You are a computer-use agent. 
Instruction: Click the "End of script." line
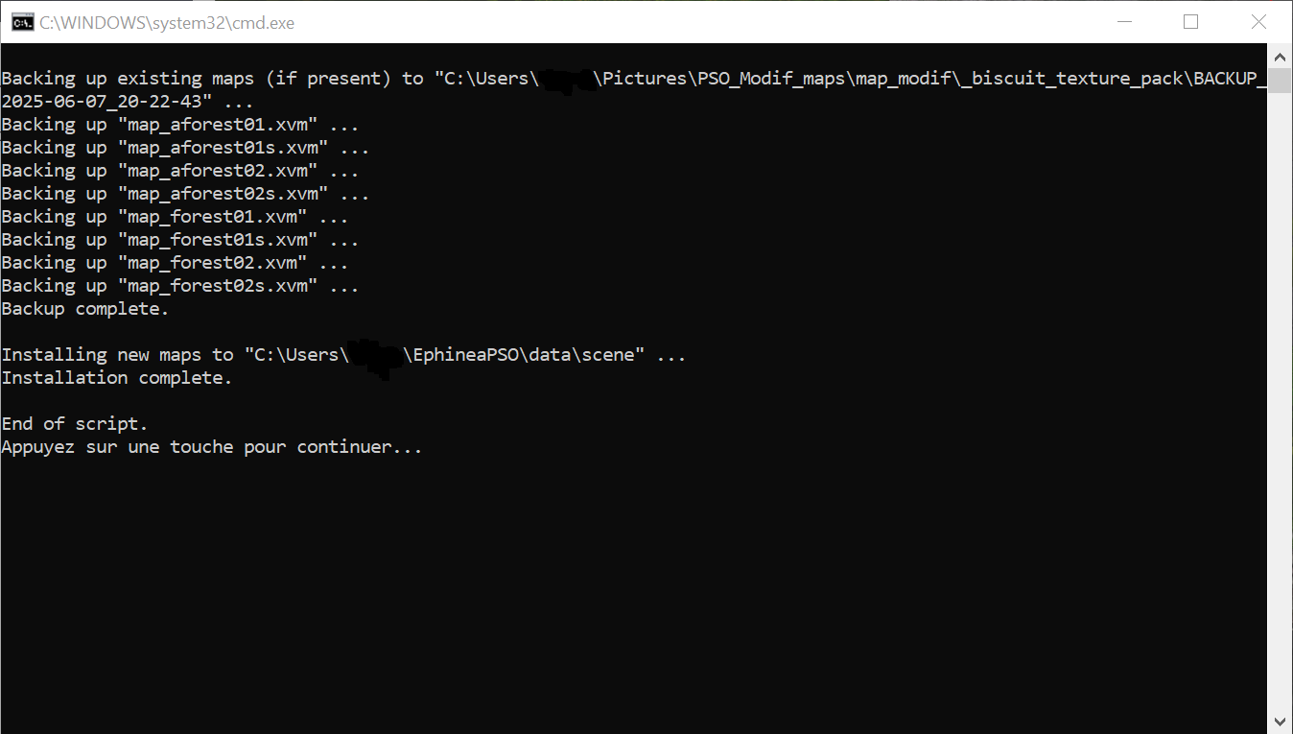pyautogui.click(x=75, y=424)
